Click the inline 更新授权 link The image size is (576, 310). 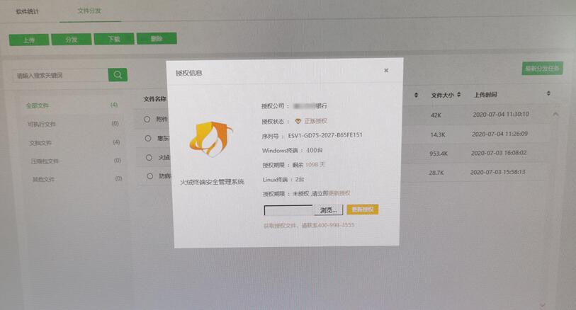(339, 193)
